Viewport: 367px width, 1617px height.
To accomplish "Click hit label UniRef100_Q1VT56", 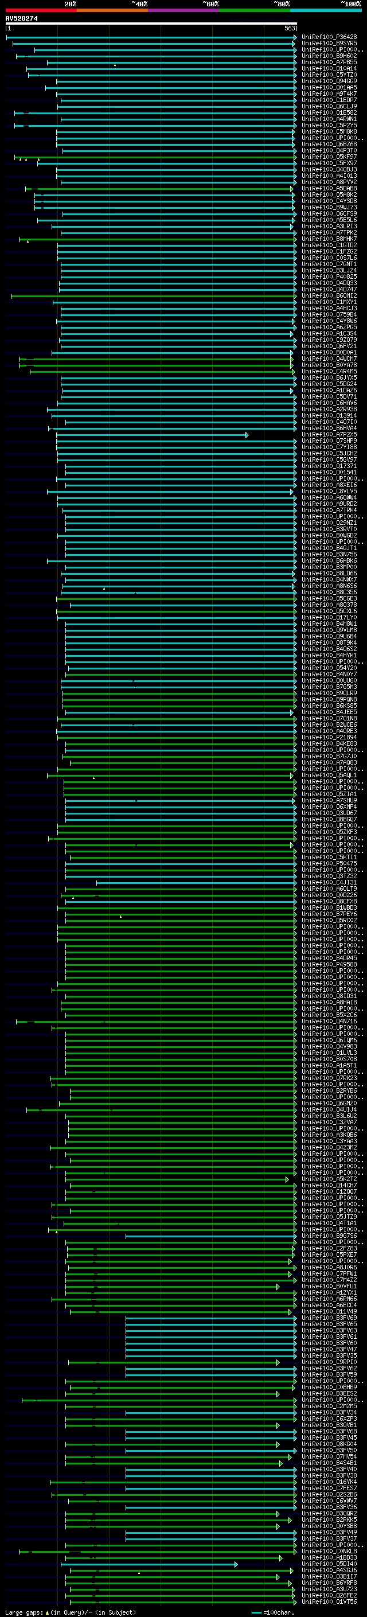I will [x=329, y=1602].
